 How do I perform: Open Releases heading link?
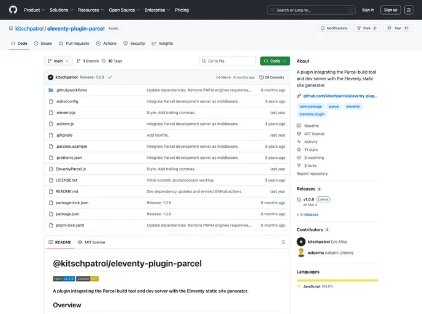point(305,189)
